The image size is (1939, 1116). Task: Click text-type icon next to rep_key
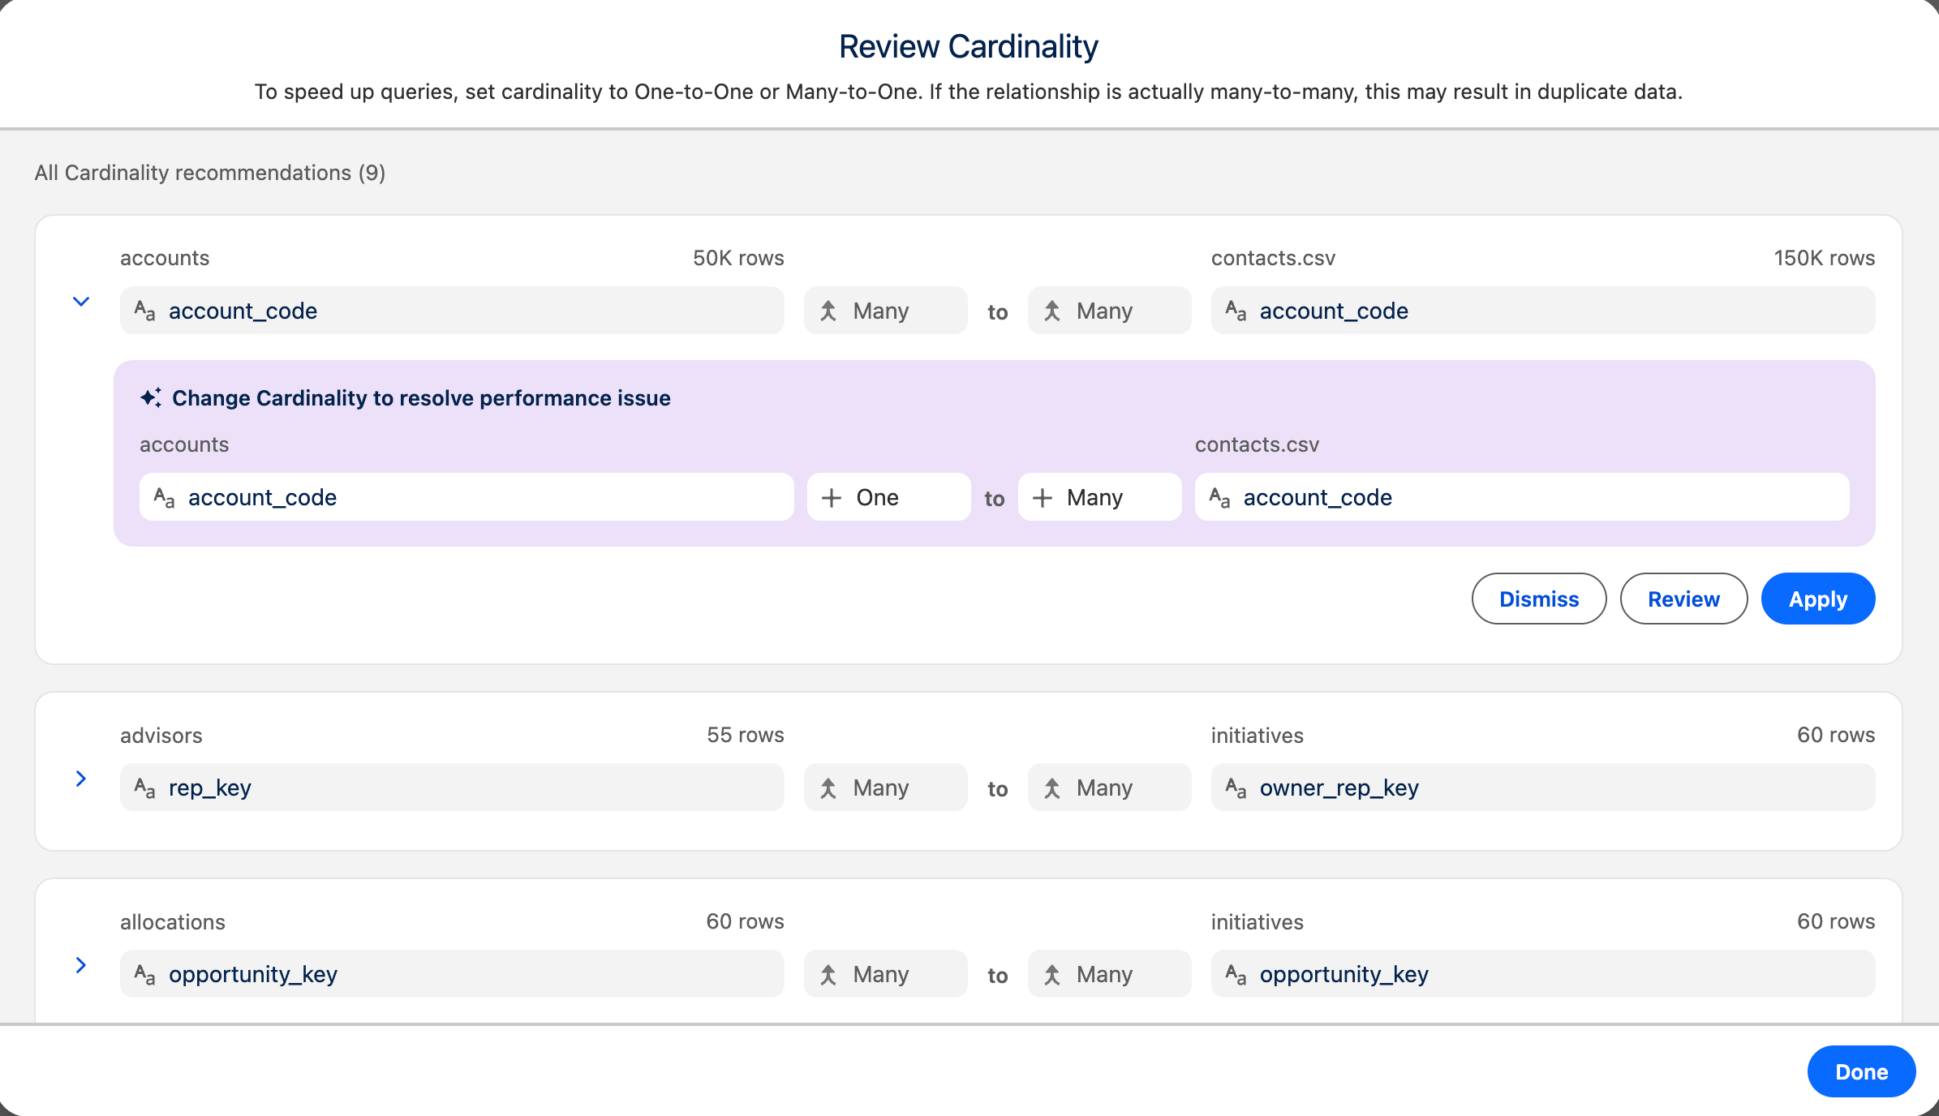coord(144,788)
